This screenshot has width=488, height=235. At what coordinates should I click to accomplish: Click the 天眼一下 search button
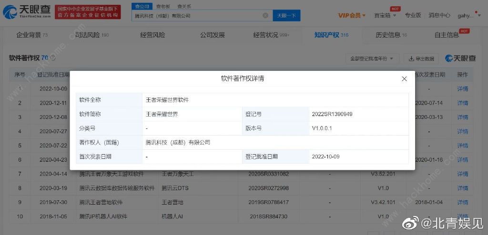[x=286, y=15]
